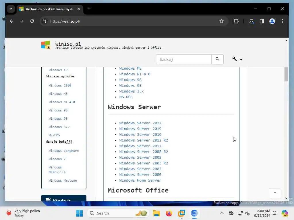Click the scroll-to-top arrow button

[275, 193]
